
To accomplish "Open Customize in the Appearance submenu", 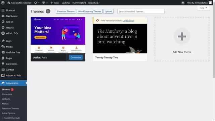I will tap(7, 94).
